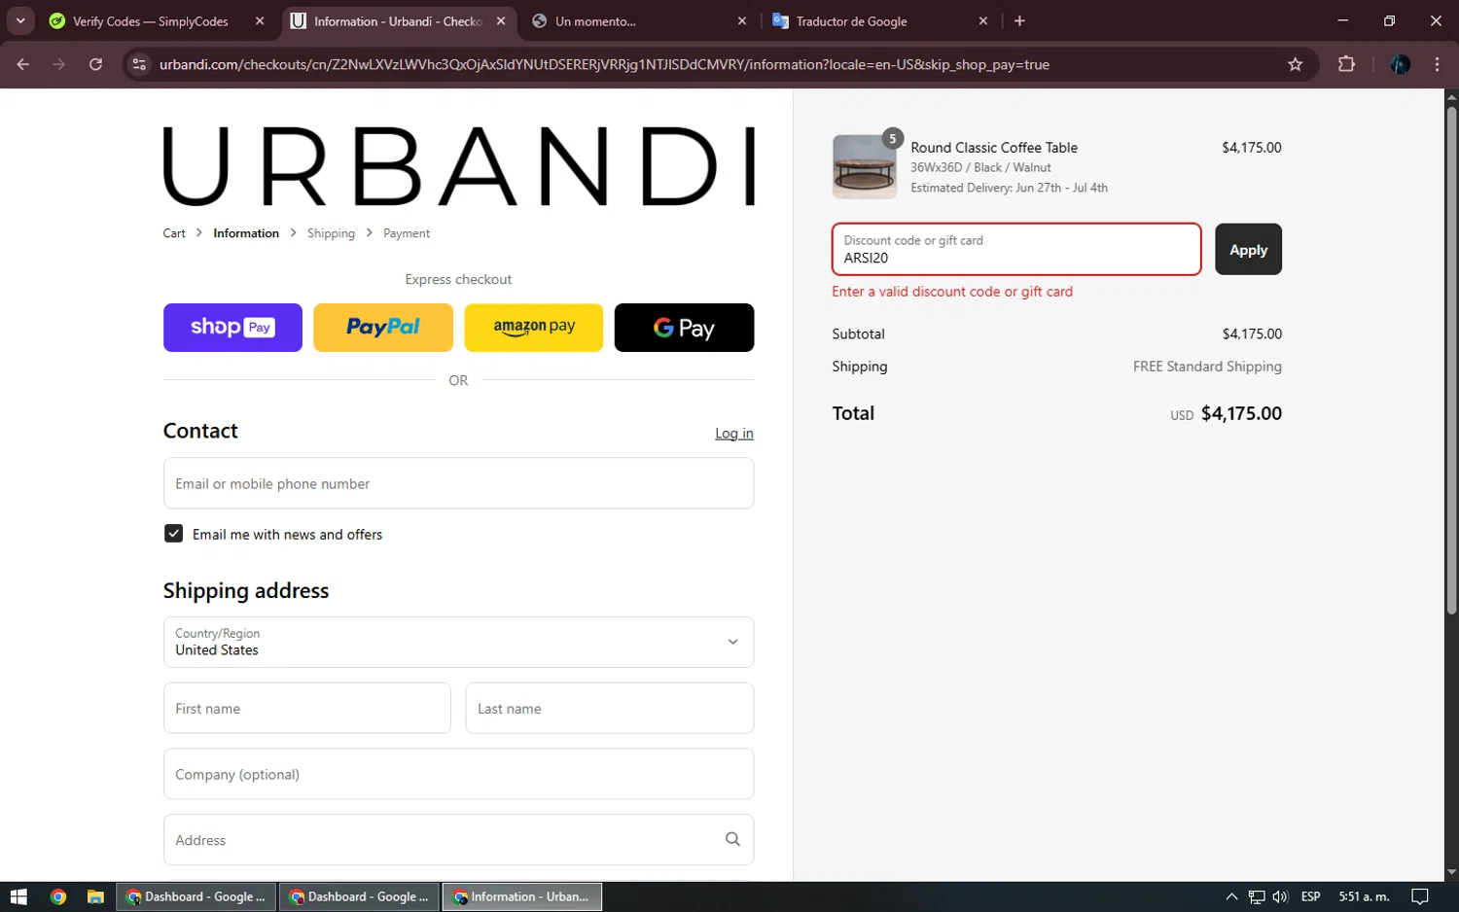This screenshot has width=1459, height=912.
Task: Open Country/Region dropdown
Action: pos(458,642)
